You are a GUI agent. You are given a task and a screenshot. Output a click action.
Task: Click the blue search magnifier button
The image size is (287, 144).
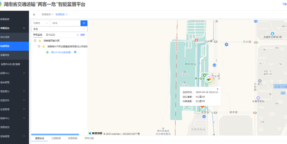[x=84, y=23]
